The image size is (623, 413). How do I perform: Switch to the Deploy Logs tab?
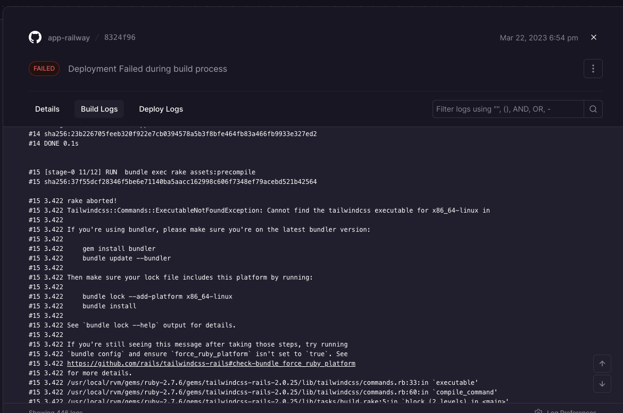(x=161, y=109)
